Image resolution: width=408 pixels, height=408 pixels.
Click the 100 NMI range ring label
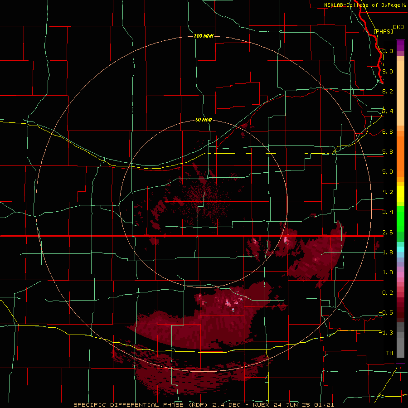[x=204, y=36]
